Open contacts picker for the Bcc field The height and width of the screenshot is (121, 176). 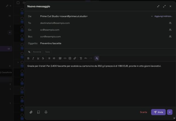(170, 37)
